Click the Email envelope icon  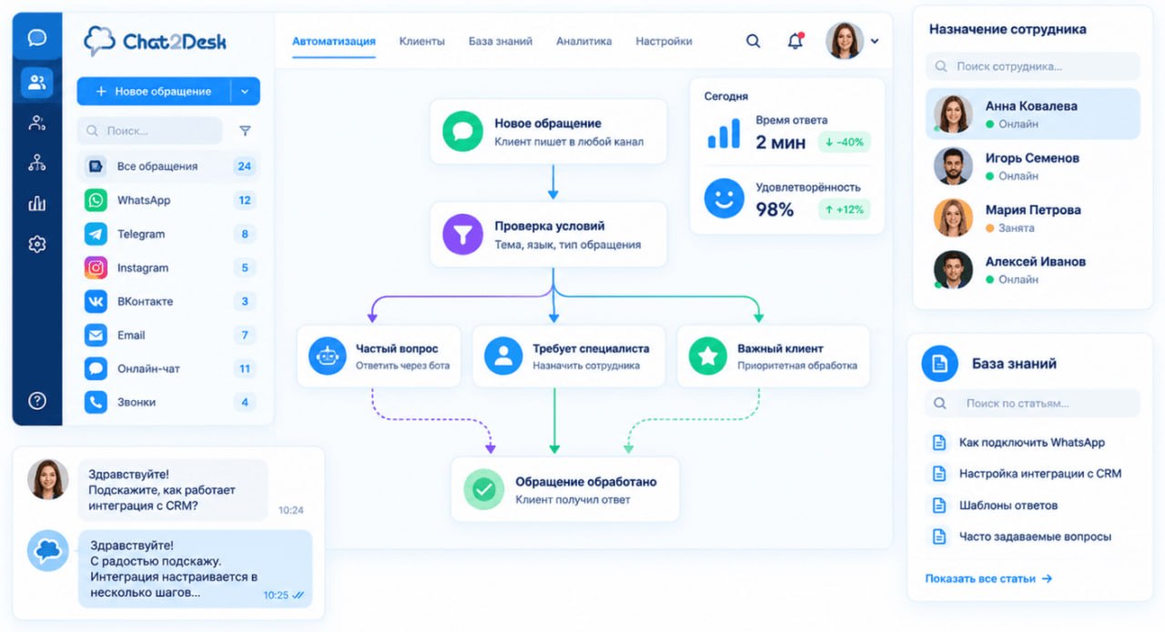[x=96, y=335]
